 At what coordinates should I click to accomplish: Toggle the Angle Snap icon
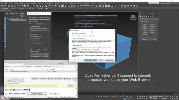coord(69,6)
